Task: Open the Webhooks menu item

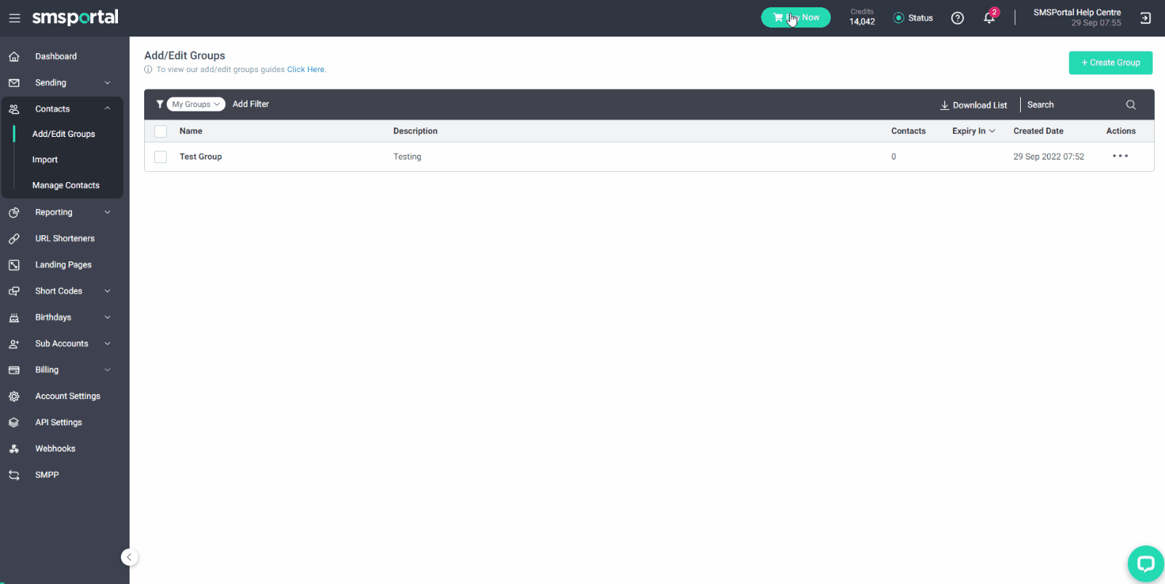Action: coord(55,449)
